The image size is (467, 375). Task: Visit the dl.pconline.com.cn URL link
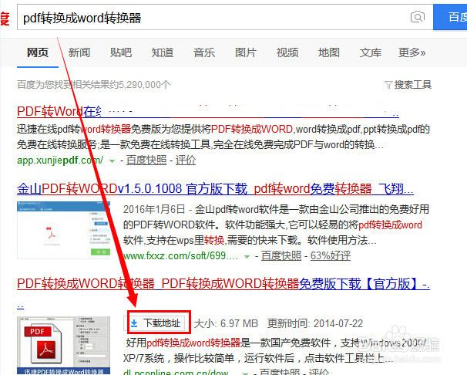tap(176, 372)
